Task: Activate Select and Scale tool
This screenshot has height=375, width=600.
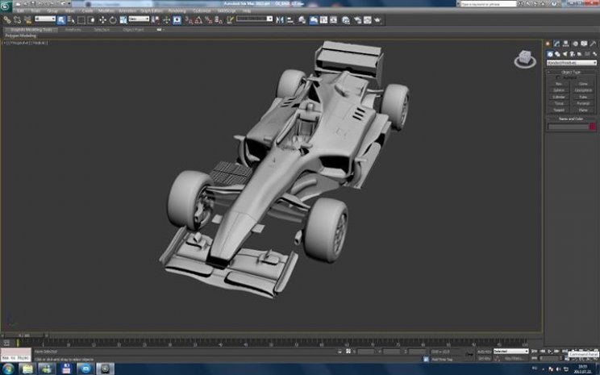Action: pos(123,20)
